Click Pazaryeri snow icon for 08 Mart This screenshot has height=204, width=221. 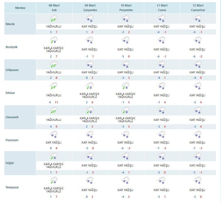pyautogui.click(x=53, y=134)
